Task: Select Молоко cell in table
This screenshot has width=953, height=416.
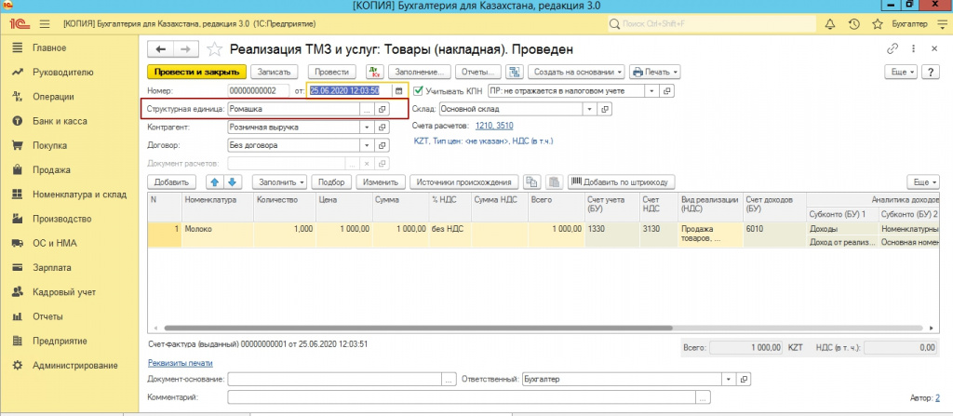Action: point(217,235)
